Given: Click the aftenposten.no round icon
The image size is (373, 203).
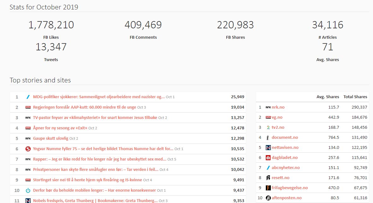Looking at the screenshot, I should pos(268,198).
